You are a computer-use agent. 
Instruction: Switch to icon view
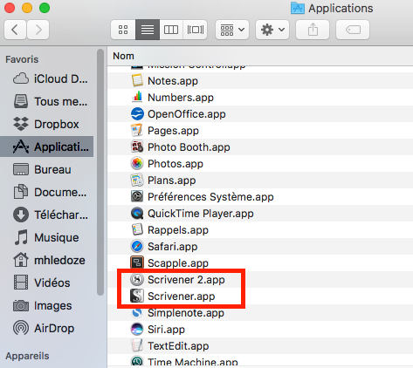coord(123,30)
